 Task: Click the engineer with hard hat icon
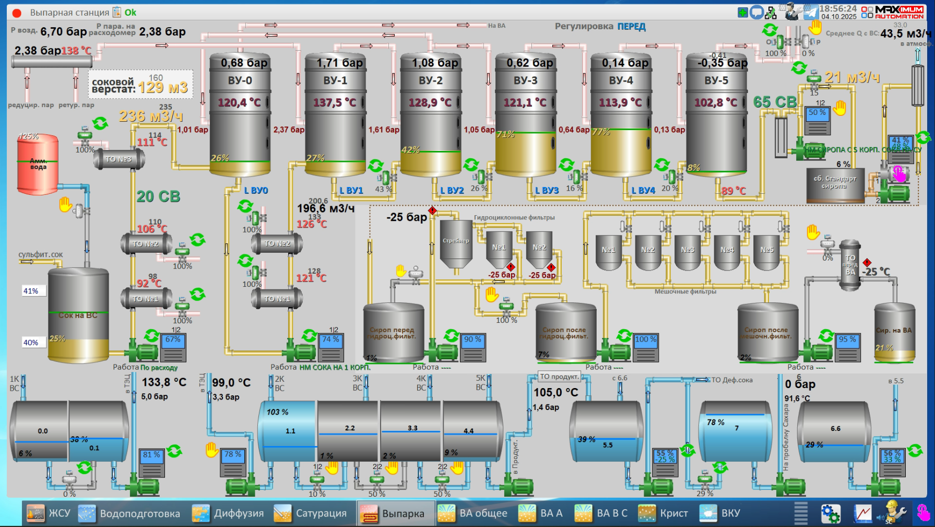tap(893, 513)
